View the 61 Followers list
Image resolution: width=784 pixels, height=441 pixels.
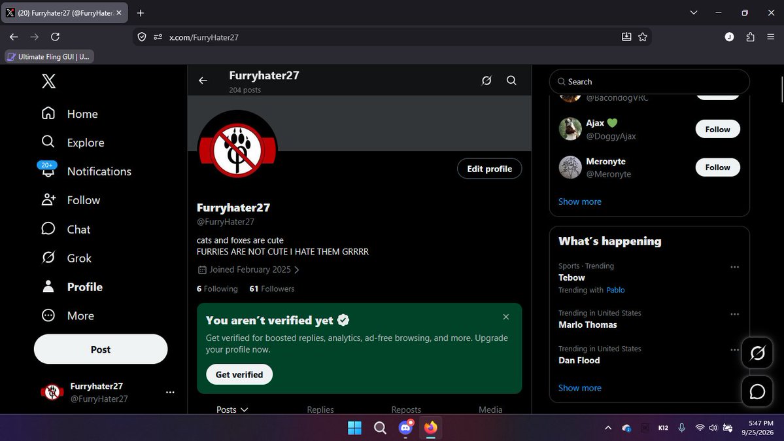(x=272, y=289)
